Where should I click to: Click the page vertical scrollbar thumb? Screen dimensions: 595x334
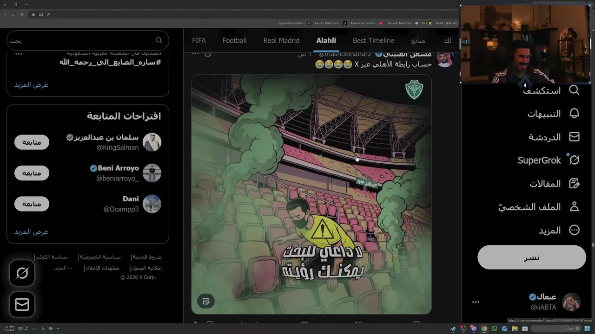[x=593, y=245]
